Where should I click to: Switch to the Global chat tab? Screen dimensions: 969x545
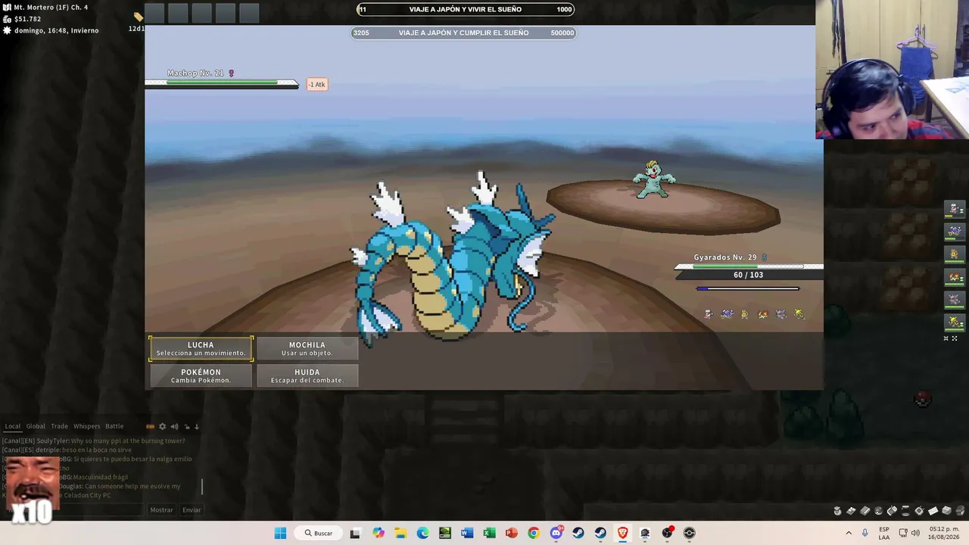pos(36,426)
